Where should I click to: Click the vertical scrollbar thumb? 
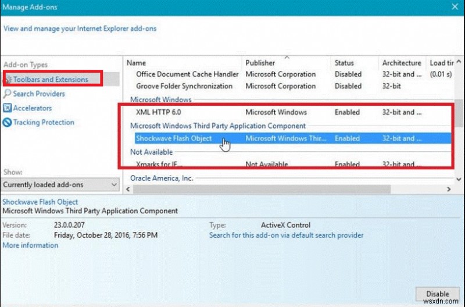[x=459, y=113]
